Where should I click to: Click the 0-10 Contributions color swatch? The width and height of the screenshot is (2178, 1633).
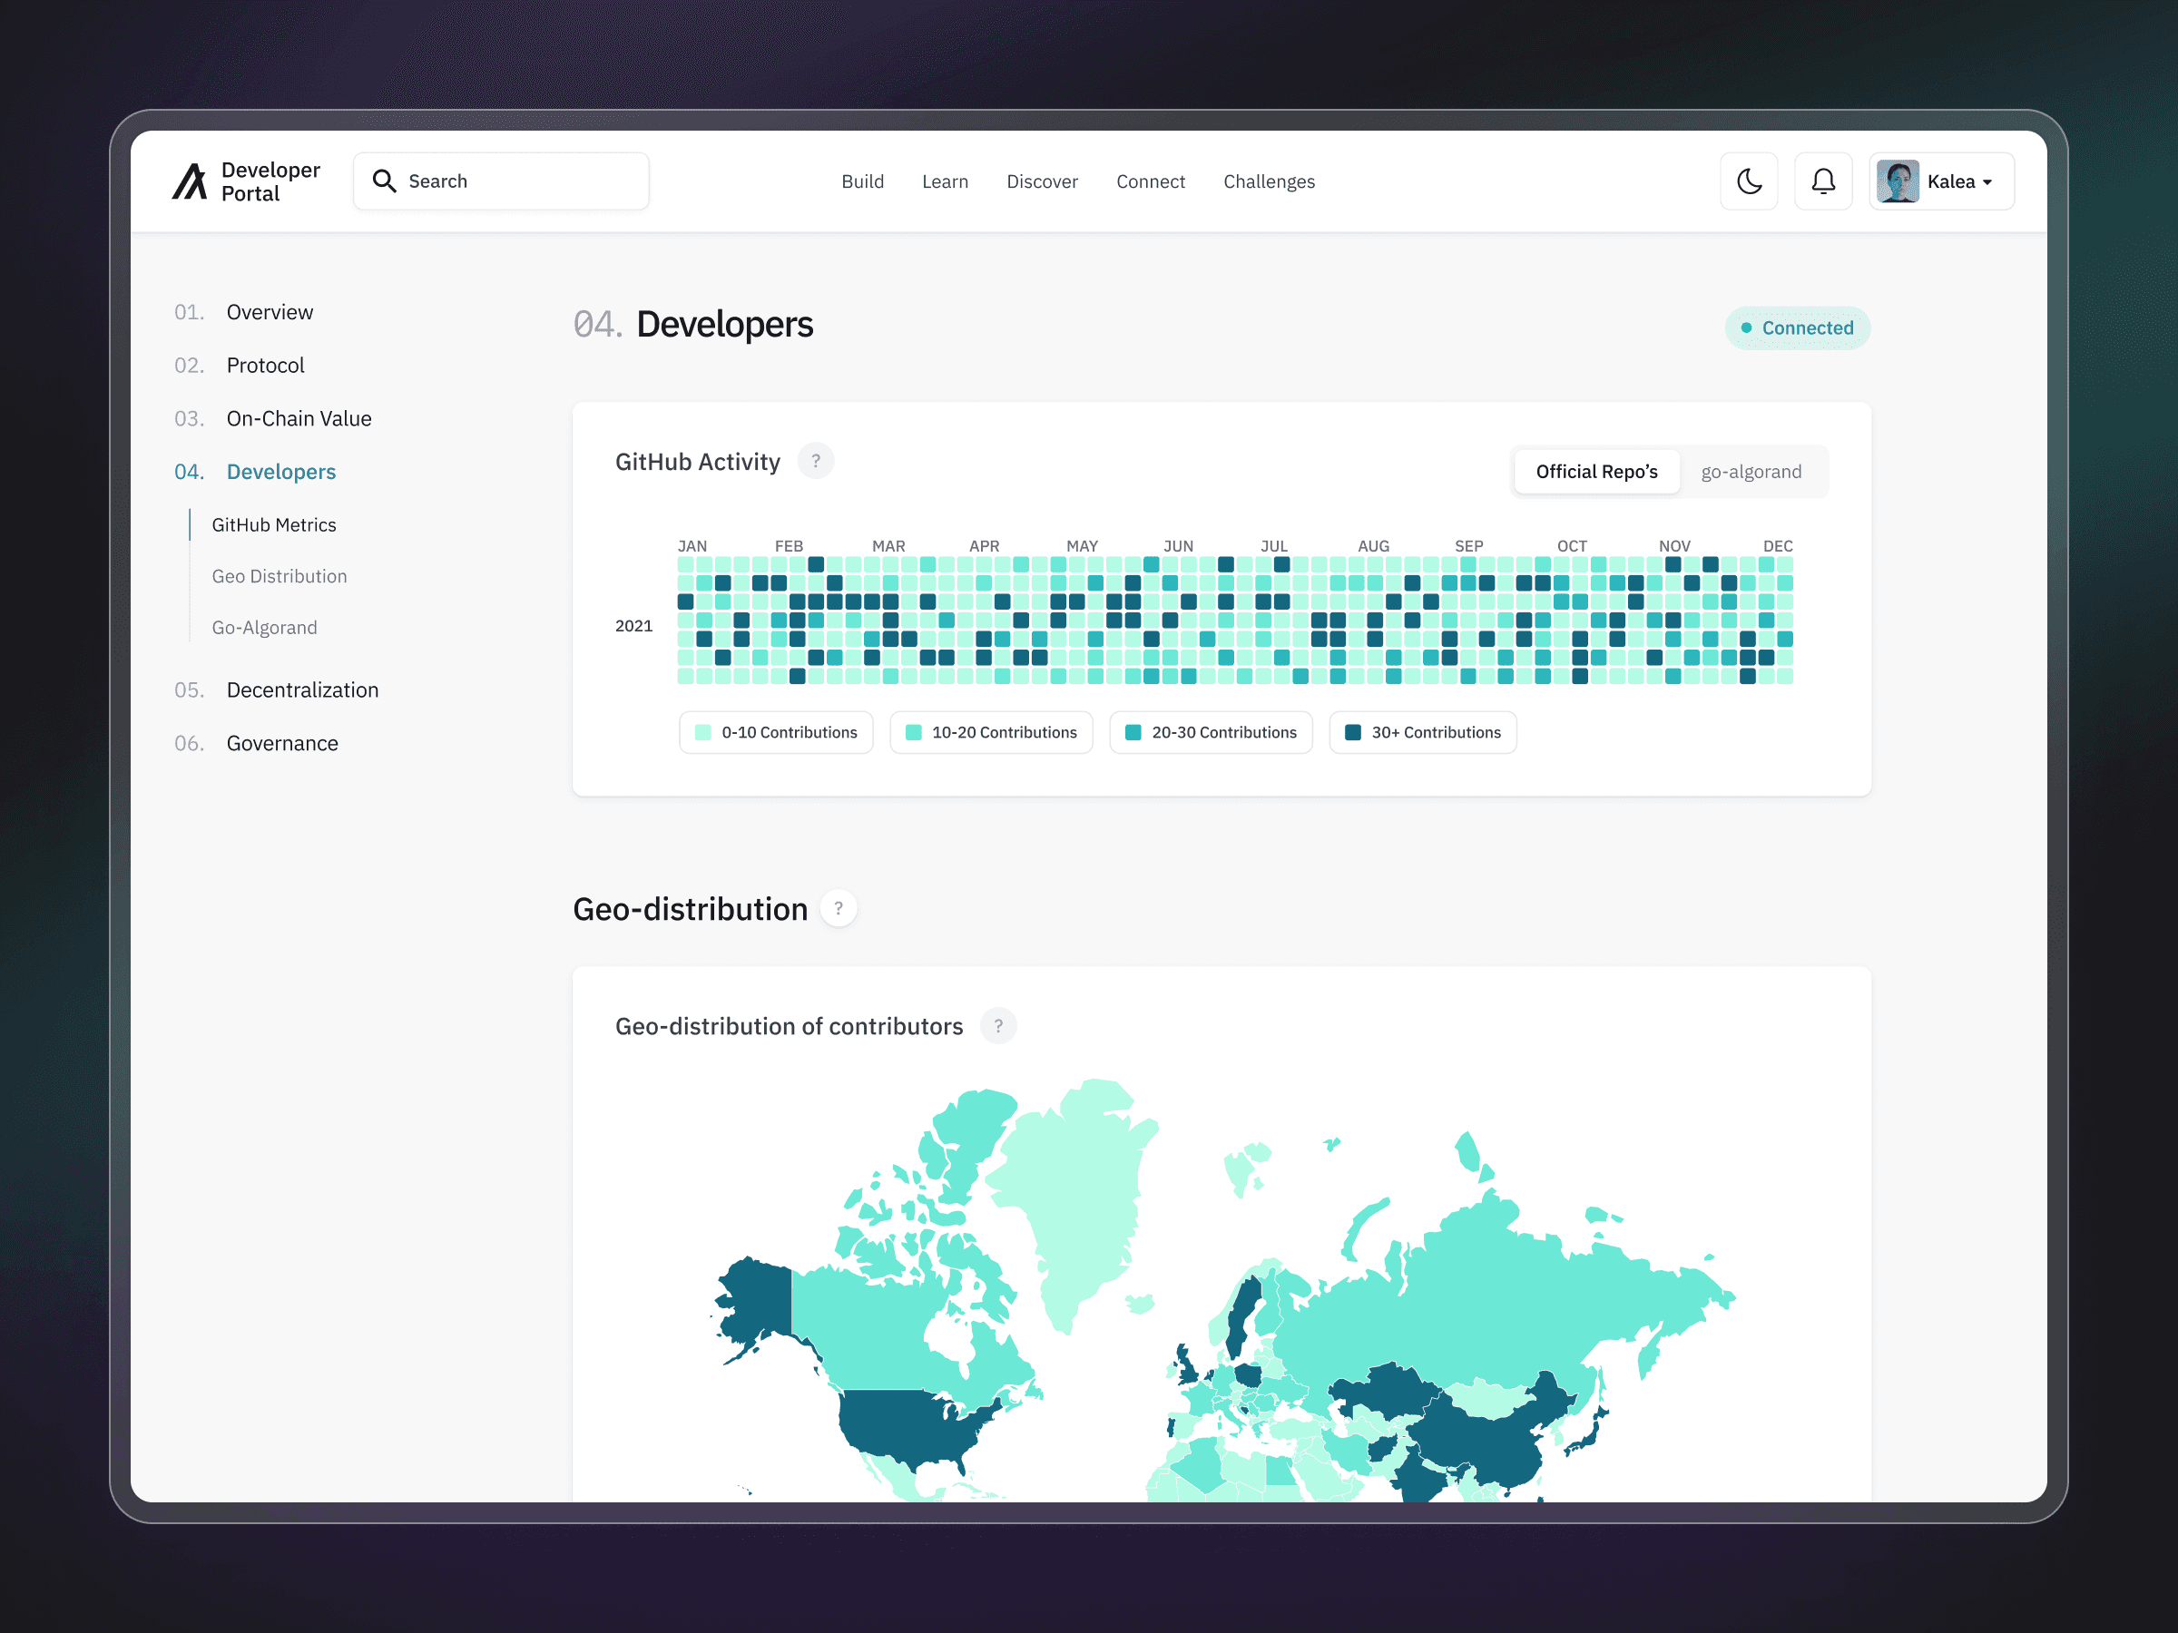coord(703,732)
